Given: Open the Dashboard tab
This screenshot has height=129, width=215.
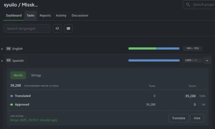Looking at the screenshot, I should [x=14, y=16].
